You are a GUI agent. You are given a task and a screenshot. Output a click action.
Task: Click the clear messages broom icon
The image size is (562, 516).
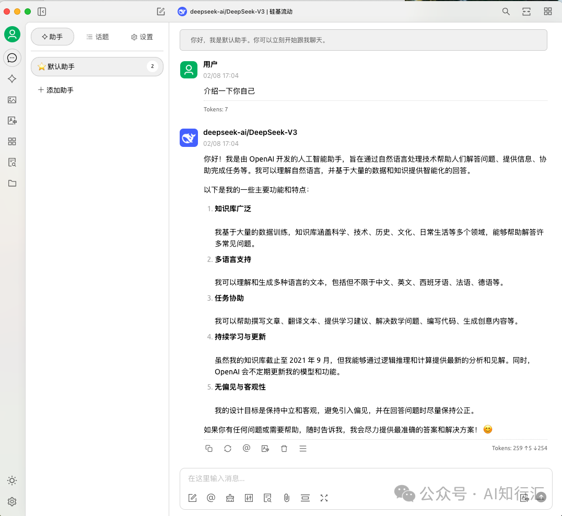click(x=230, y=498)
